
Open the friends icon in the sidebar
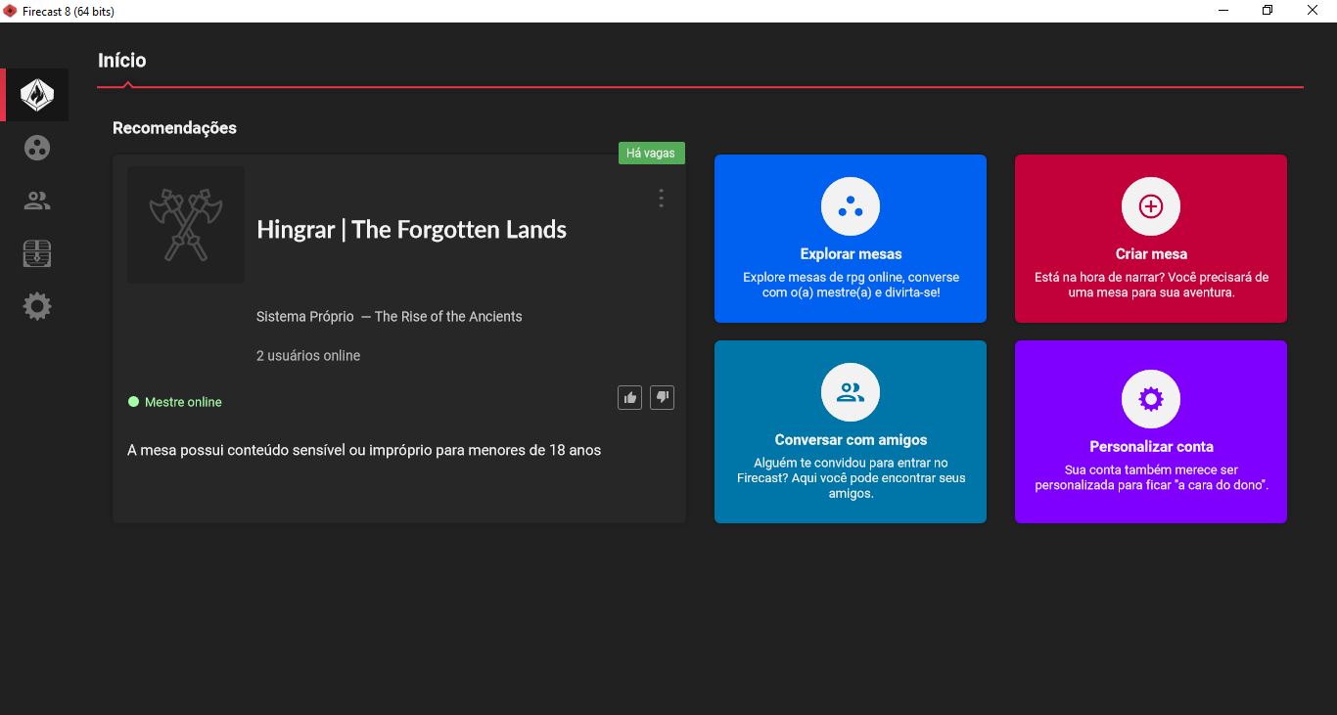(37, 201)
